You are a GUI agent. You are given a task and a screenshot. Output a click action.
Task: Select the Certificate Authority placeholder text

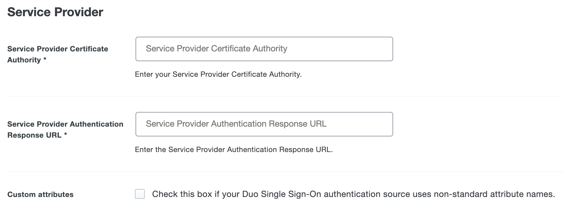(216, 48)
